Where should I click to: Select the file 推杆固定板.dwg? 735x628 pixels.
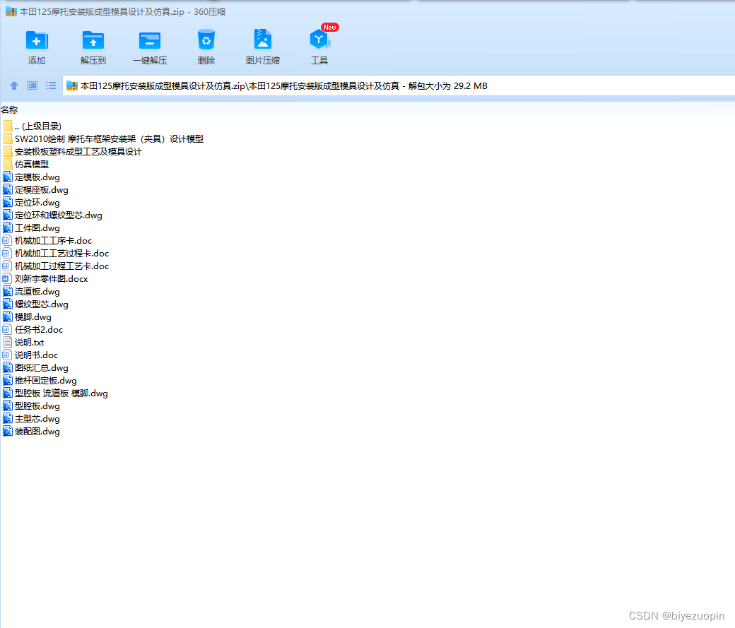click(46, 381)
